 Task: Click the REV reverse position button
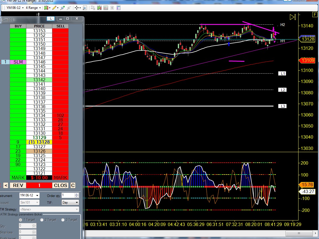[18, 185]
